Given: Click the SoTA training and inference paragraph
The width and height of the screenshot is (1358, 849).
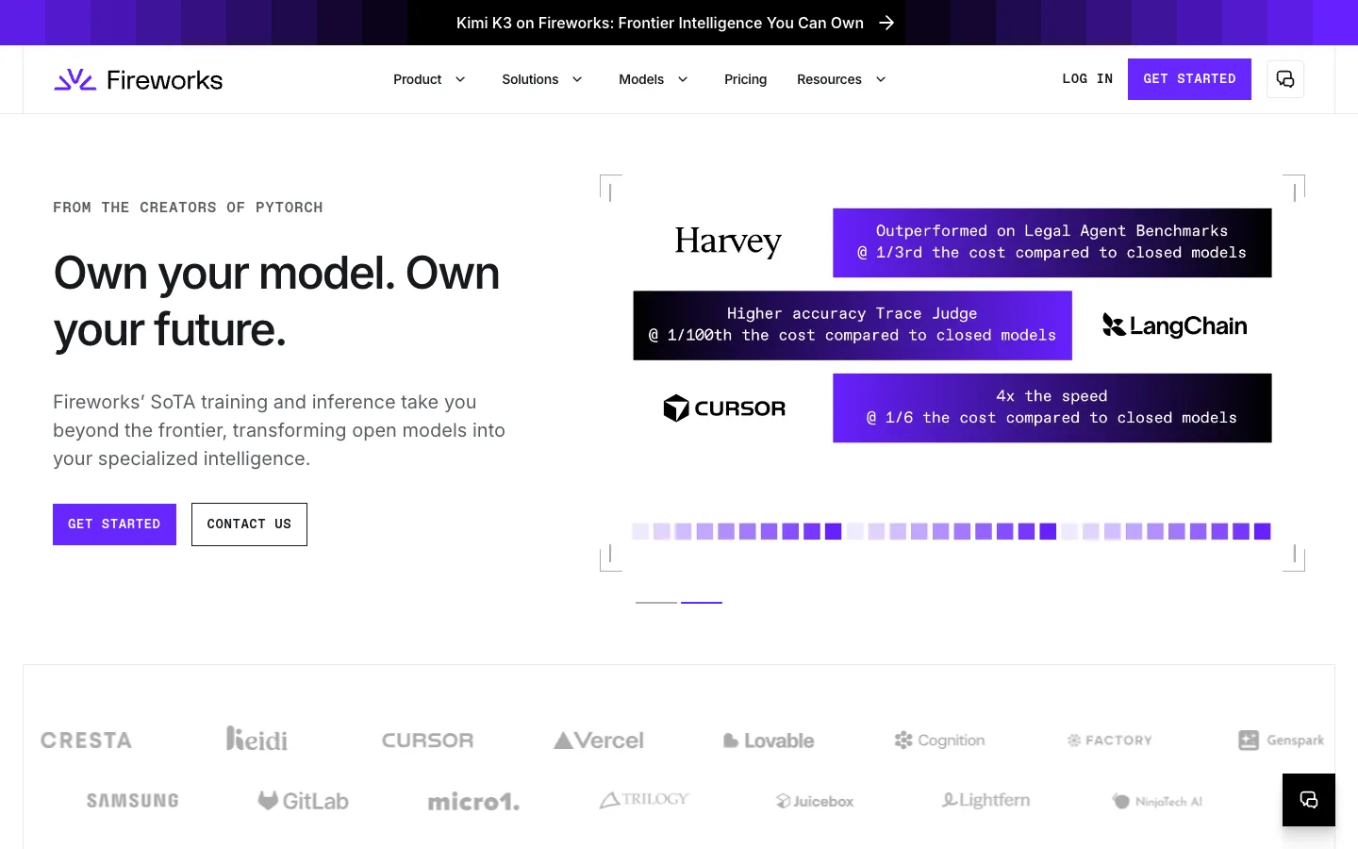Looking at the screenshot, I should point(279,430).
